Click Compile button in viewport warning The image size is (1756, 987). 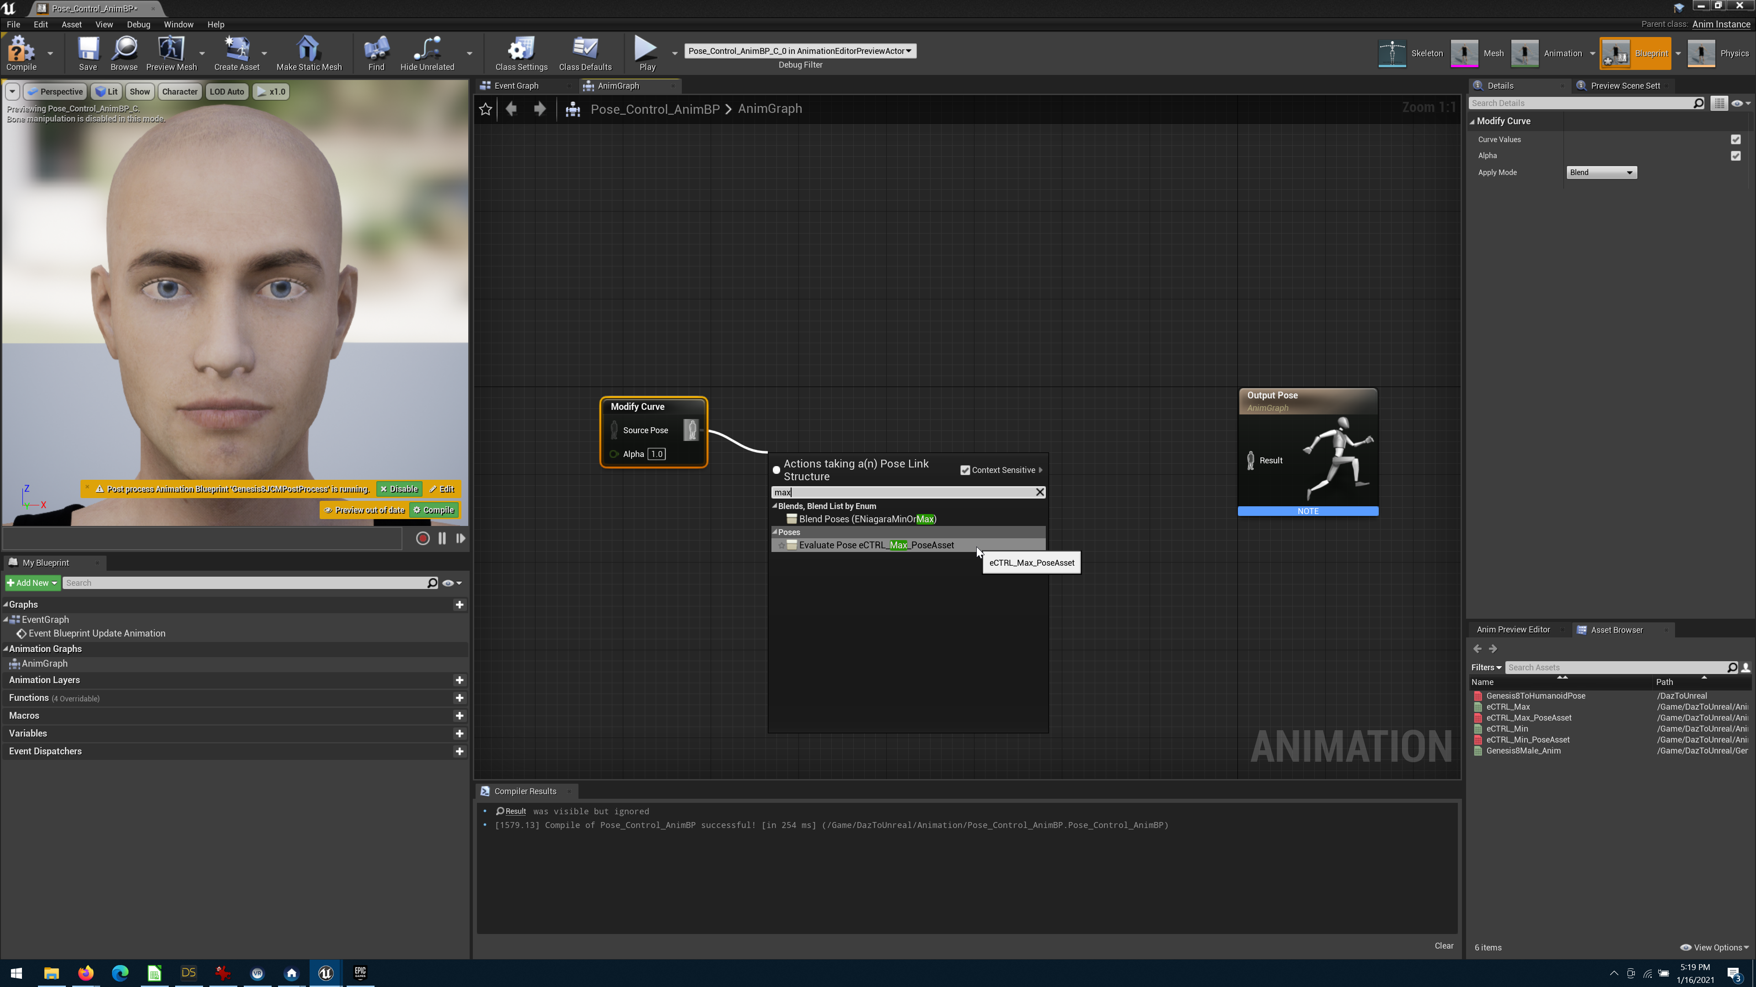click(434, 510)
